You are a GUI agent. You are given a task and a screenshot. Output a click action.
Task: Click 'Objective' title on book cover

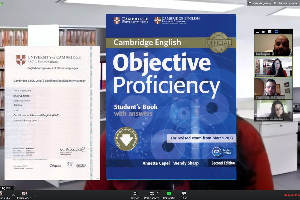(162, 64)
